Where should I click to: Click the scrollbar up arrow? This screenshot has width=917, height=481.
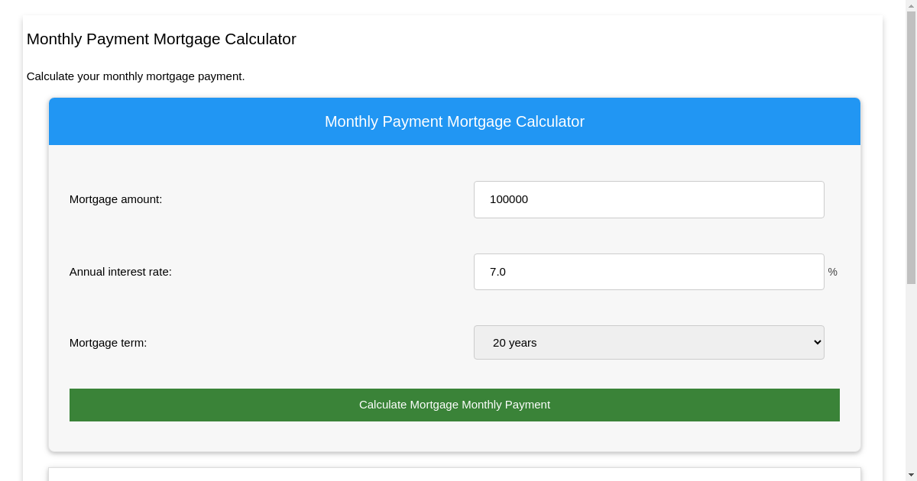click(910, 6)
